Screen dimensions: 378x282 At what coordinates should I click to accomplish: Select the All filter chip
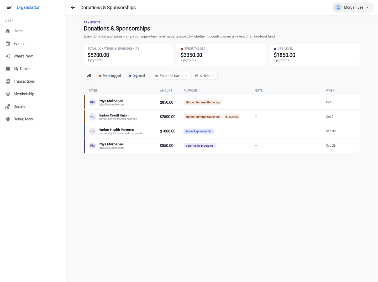coord(89,76)
